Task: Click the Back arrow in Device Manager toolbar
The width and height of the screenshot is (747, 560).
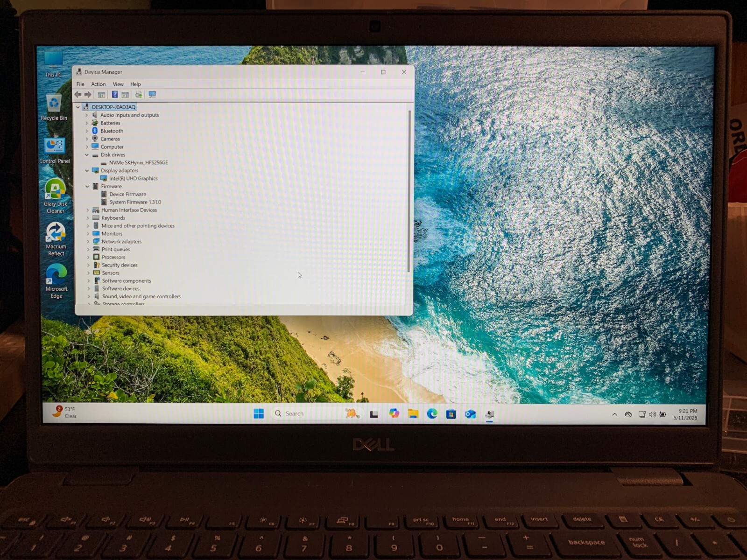Action: point(78,95)
